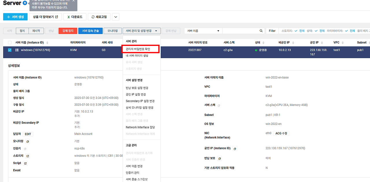
Task: Click copy icon next to 공인 IP (Instance ID)
Action: click(x=235, y=149)
